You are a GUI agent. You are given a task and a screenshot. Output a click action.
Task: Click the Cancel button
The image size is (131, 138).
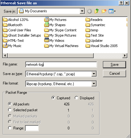[x=114, y=73]
